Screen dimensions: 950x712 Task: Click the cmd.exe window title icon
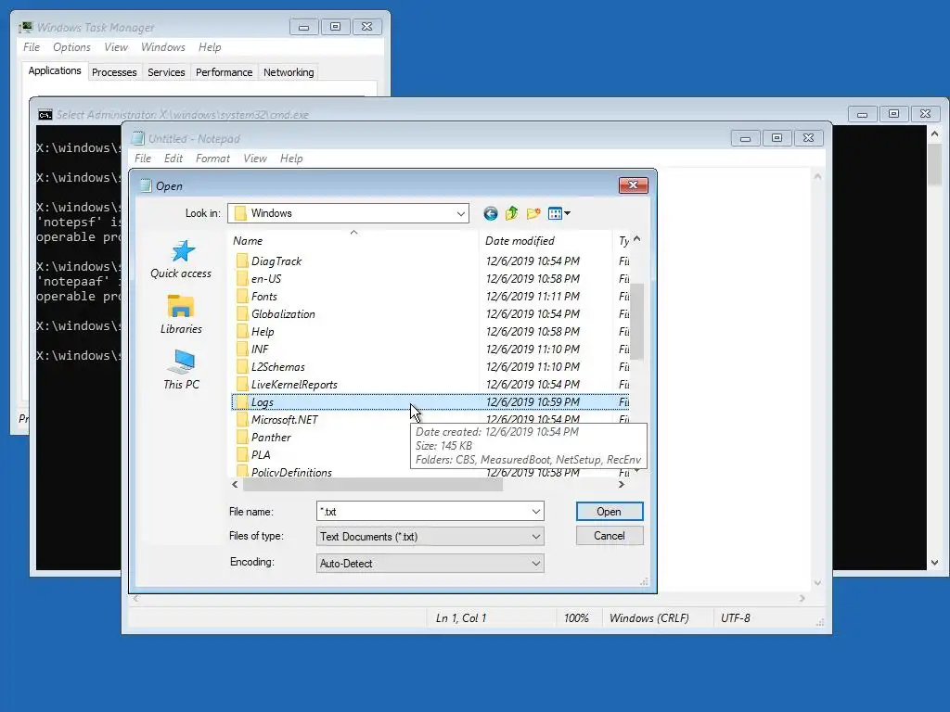click(x=45, y=115)
